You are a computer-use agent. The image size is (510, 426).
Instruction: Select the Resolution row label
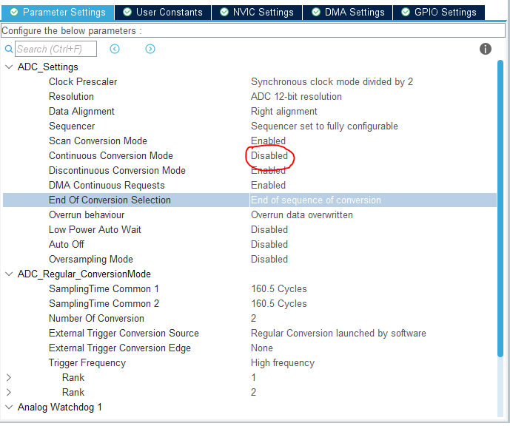click(x=71, y=97)
